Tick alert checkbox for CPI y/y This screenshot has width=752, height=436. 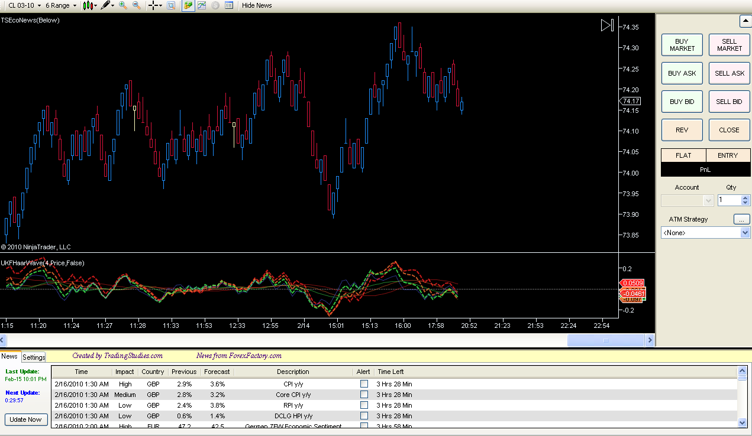pyautogui.click(x=364, y=384)
